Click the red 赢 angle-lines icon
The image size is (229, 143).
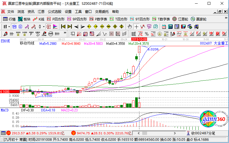(218, 34)
